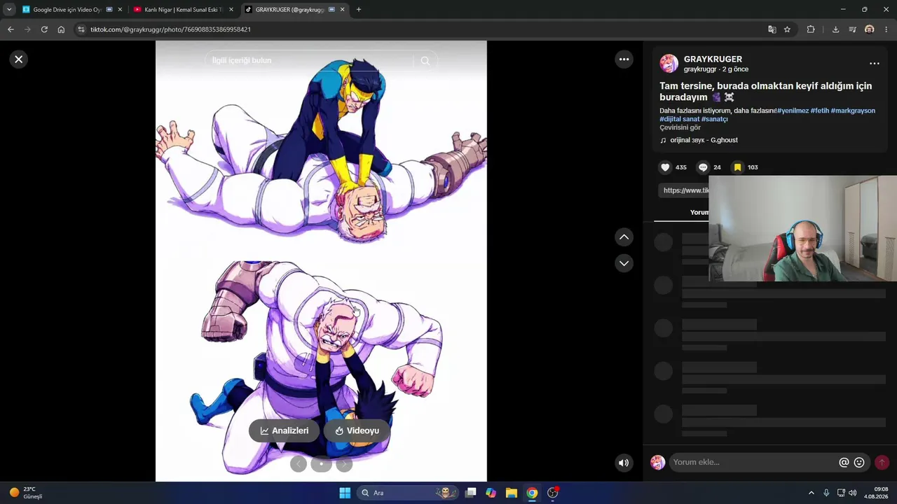Screen dimensions: 897x504
Task: Click the 'Videoyu' button on the photo
Action: coord(357,430)
